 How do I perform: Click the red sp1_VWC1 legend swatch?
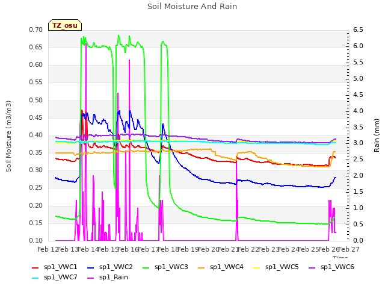click(35, 267)
